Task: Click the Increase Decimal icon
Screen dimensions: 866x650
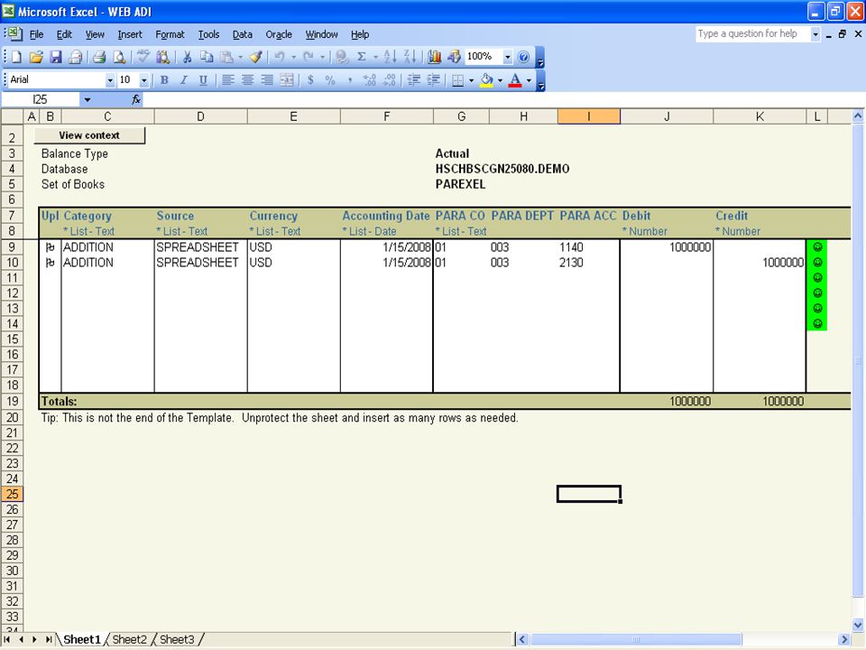Action: pyautogui.click(x=370, y=80)
